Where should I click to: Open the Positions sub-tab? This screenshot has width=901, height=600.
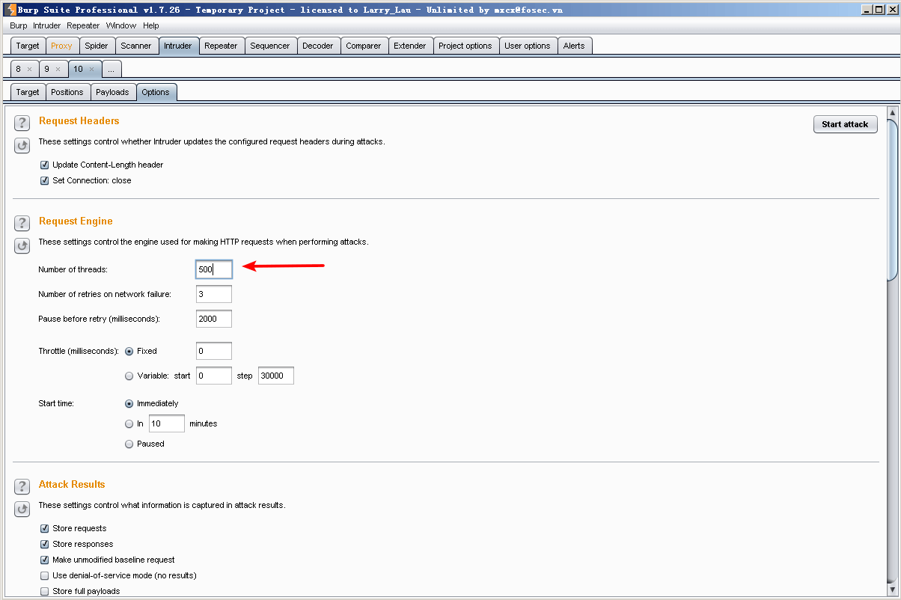(67, 92)
